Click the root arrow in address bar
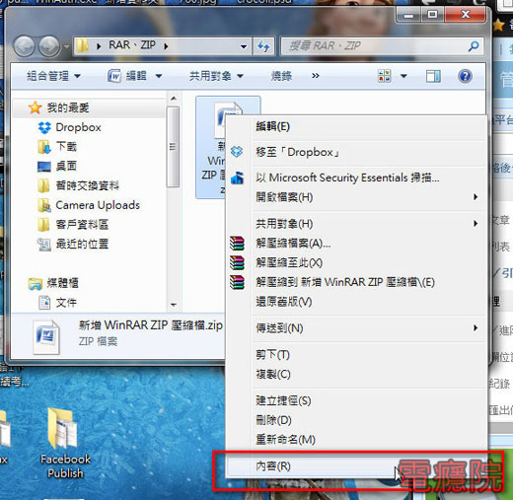513x500 pixels. 99,46
